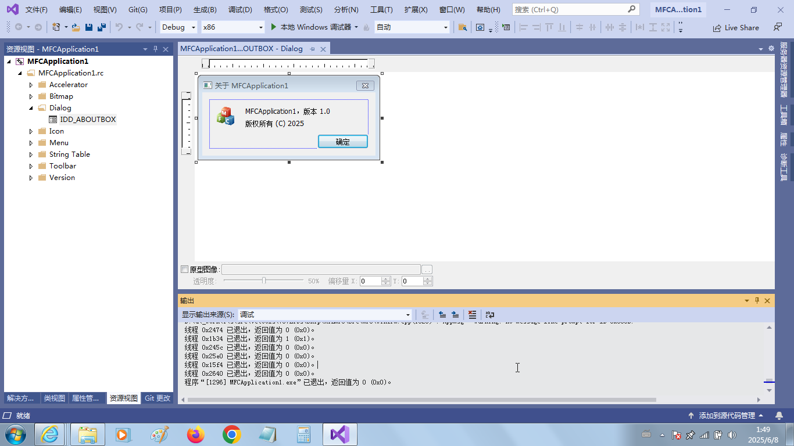Open Firefox from the taskbar
Image resolution: width=794 pixels, height=446 pixels.
tap(196, 434)
